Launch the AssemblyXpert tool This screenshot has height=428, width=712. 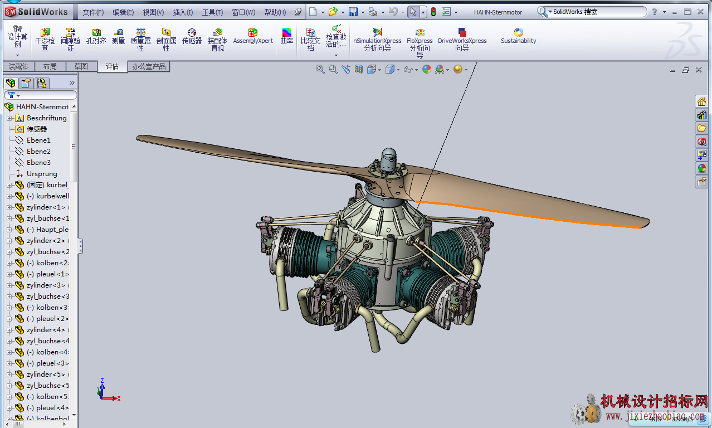[253, 36]
